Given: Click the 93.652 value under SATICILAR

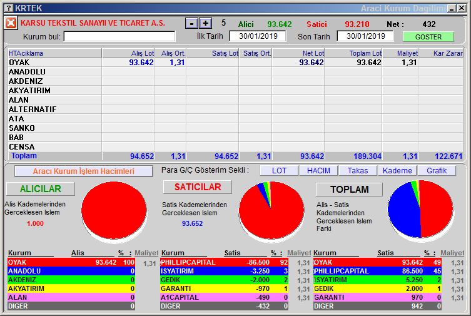Looking at the screenshot, I should (x=192, y=223).
